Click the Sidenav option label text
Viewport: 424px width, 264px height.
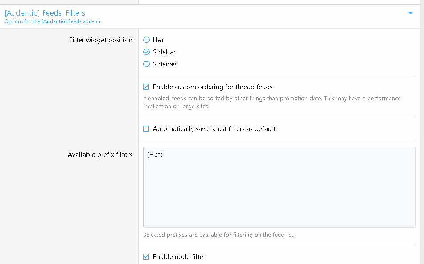165,64
